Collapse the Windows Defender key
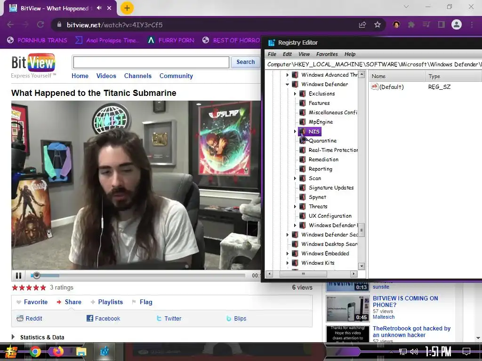The width and height of the screenshot is (482, 361). pos(288,84)
